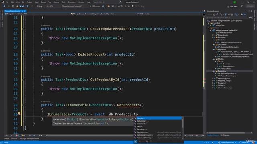Image resolution: width=257 pixels, height=144 pixels.
Task: Open the Test menu
Action: pyautogui.click(x=50, y=2)
